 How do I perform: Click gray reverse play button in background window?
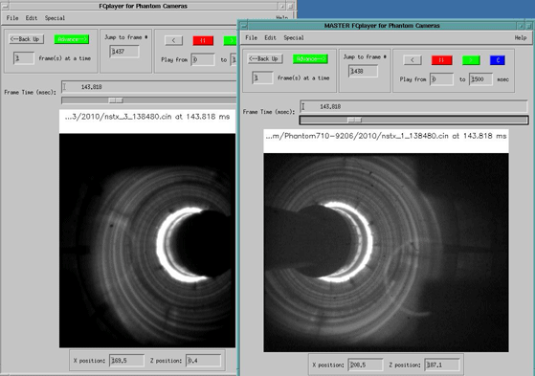(173, 40)
